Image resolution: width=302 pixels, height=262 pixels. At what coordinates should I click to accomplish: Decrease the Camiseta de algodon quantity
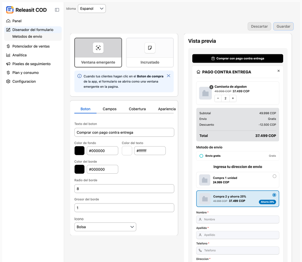coord(218,98)
